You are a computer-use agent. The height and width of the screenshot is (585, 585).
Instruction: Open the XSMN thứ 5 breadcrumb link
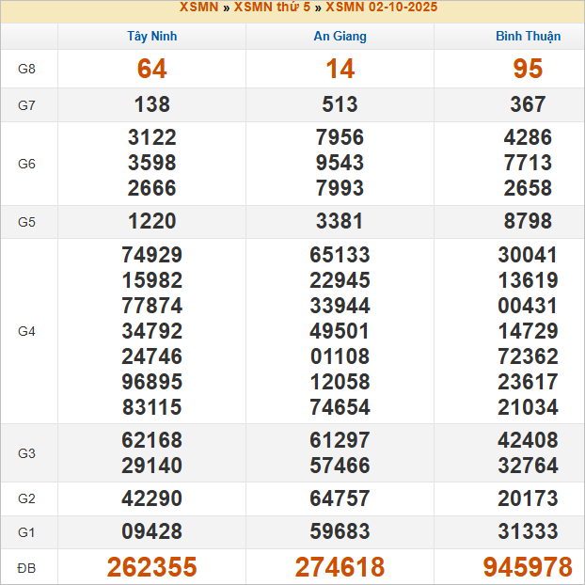(272, 8)
